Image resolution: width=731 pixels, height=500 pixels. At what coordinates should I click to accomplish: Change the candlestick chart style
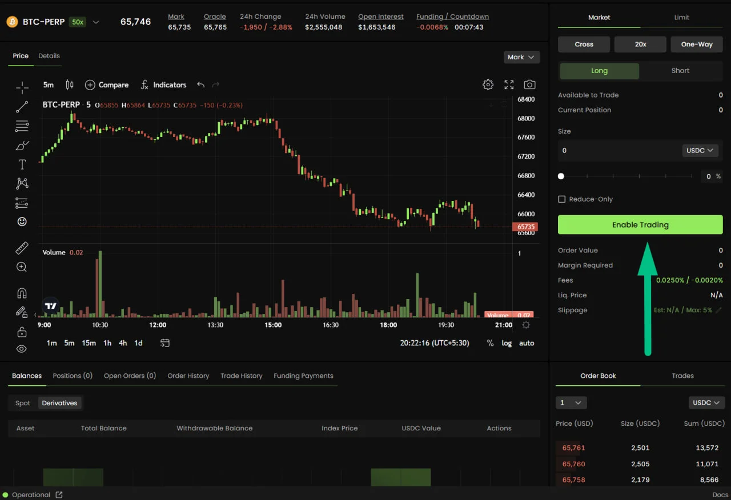pos(70,84)
